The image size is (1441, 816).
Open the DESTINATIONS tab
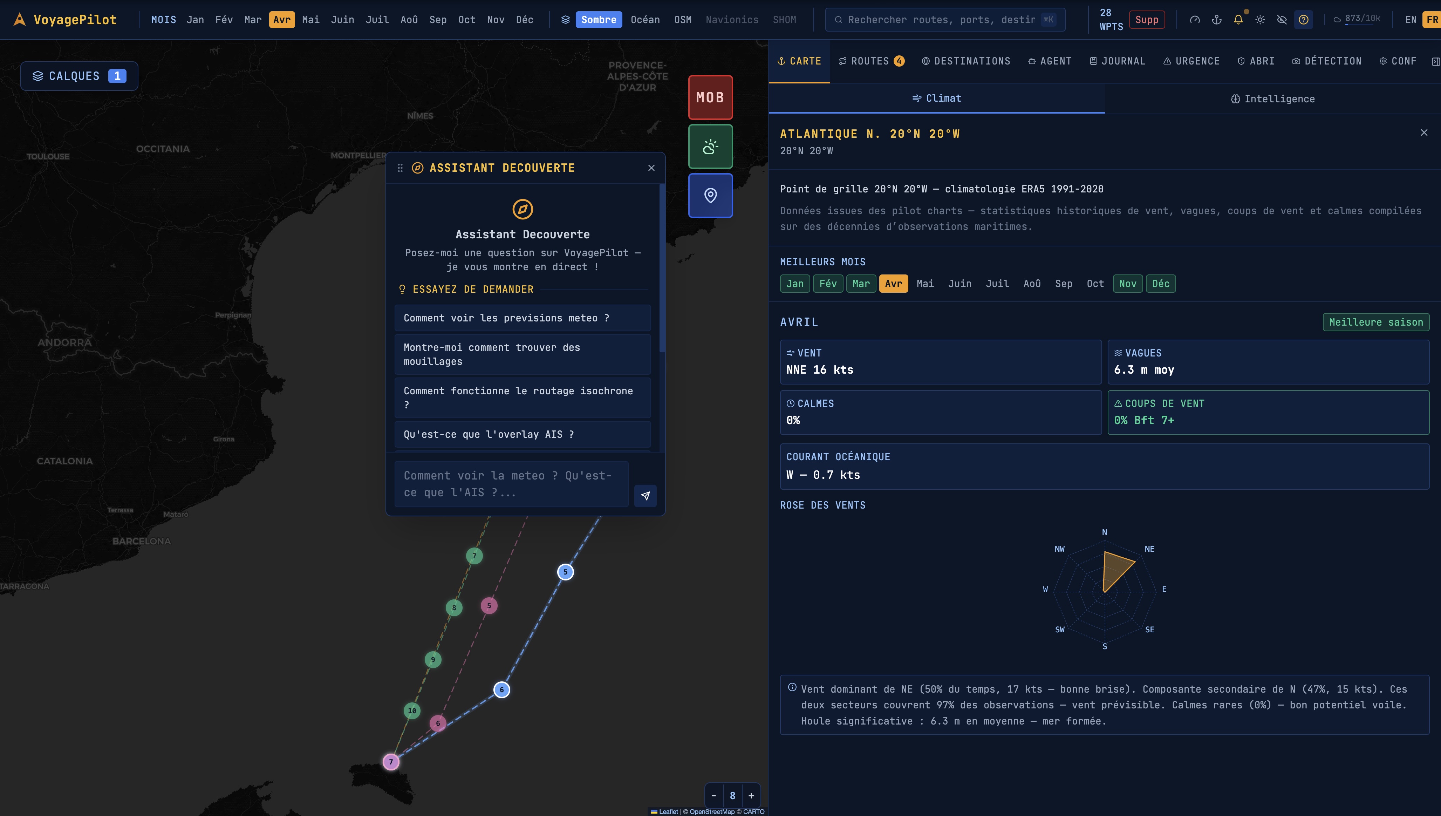966,61
